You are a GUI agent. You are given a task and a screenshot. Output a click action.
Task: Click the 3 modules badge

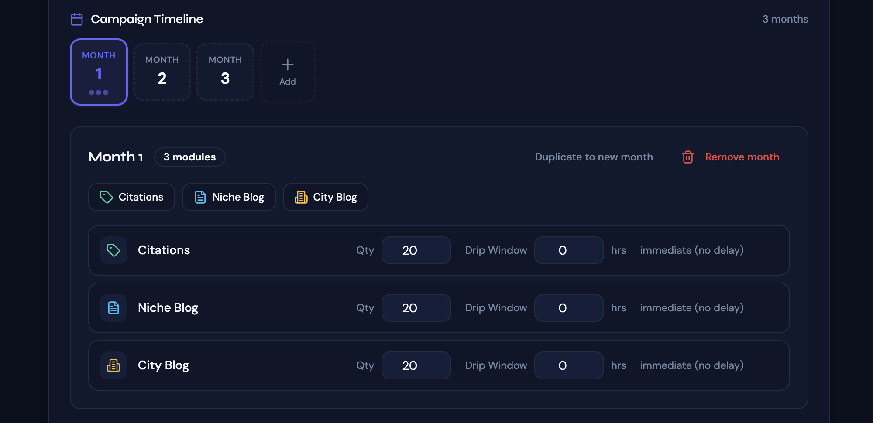pyautogui.click(x=190, y=157)
